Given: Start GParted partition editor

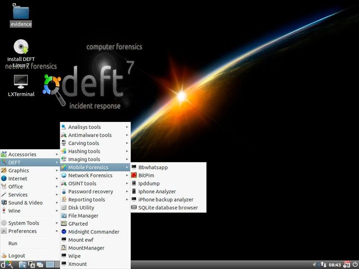Looking at the screenshot, I should (x=95, y=224).
